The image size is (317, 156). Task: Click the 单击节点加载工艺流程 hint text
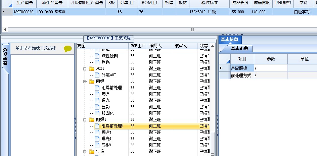(36, 49)
